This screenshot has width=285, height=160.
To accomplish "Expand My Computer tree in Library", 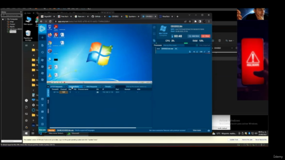I will (3, 19).
